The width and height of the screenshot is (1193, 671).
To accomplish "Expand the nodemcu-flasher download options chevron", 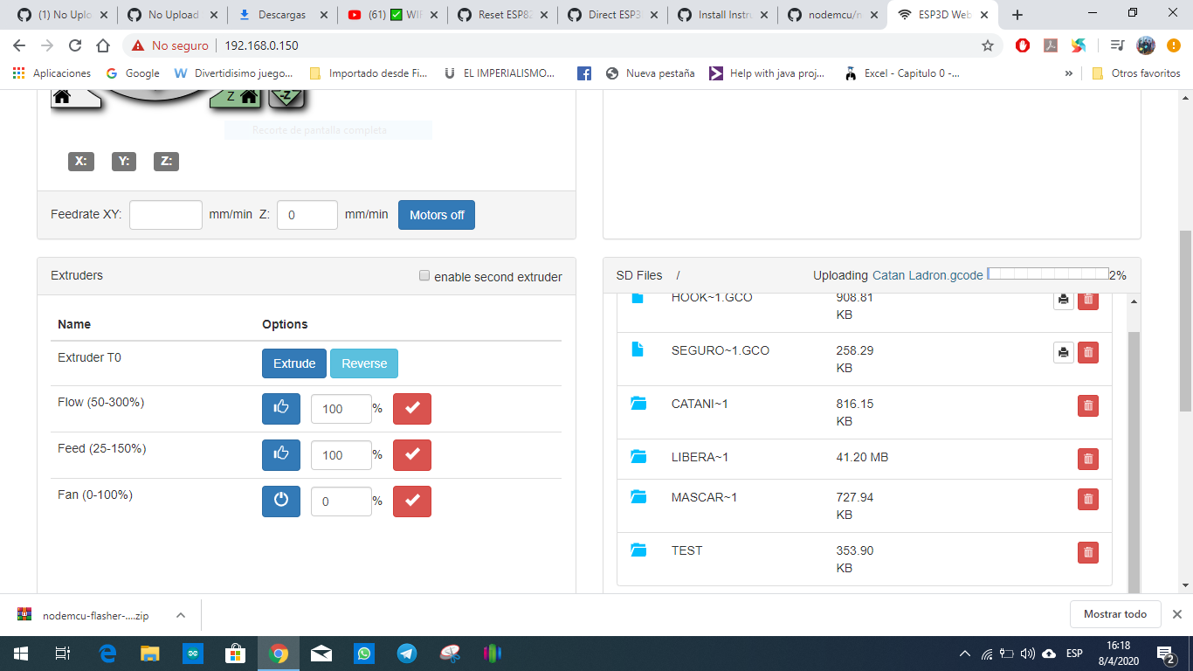I will (x=181, y=614).
